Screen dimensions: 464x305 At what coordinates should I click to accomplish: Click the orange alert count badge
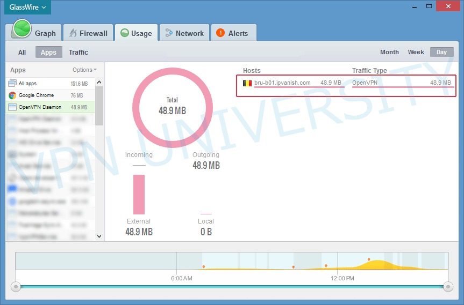tap(220, 33)
